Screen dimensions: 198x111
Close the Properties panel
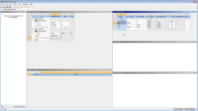point(111,70)
